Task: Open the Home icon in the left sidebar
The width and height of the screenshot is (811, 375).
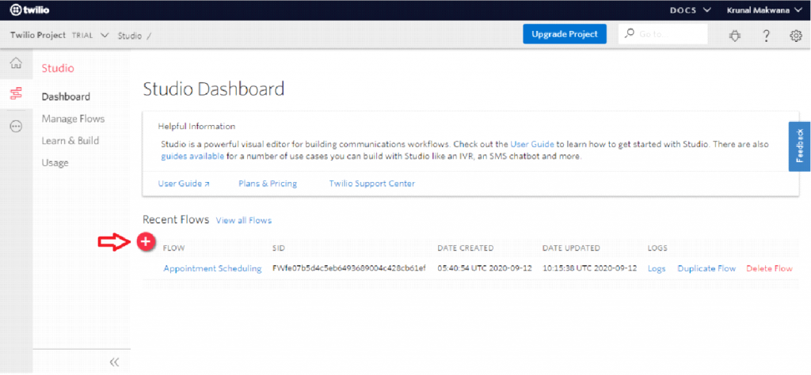Action: point(17,63)
